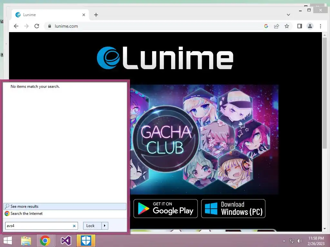This screenshot has height=247, width=330.
Task: Select See more results
Action: click(65, 206)
